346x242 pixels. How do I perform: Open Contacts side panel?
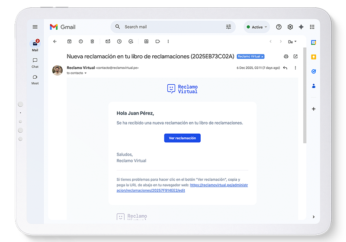click(314, 86)
